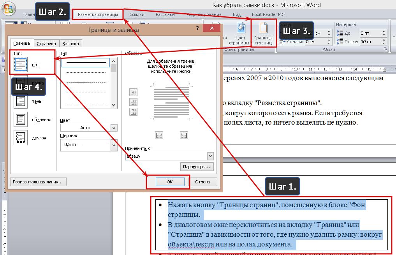
Task: Select the 'другая' custom border type
Action: (21, 138)
